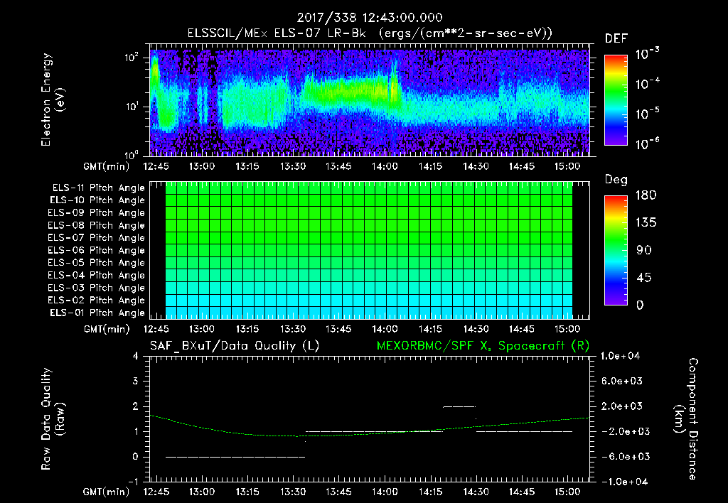Click the GMT(min) label under the spectrogram
Screen dimensions: 728x503
click(107, 166)
